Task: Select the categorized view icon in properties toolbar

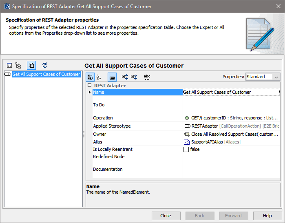Action: click(91, 77)
